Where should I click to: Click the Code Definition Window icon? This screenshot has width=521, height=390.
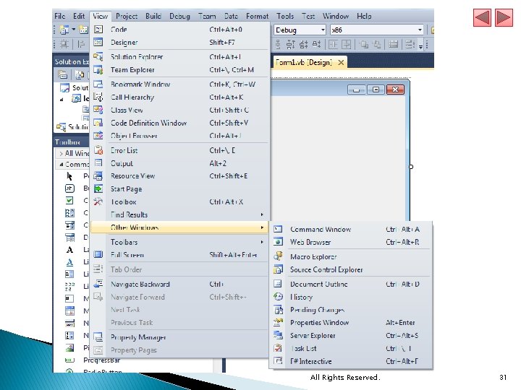[x=98, y=123]
